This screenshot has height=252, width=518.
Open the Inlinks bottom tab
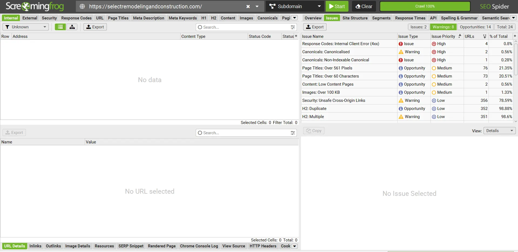(x=35, y=246)
